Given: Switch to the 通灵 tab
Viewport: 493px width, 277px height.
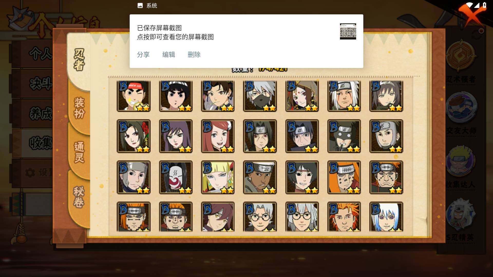Looking at the screenshot, I should [79, 152].
